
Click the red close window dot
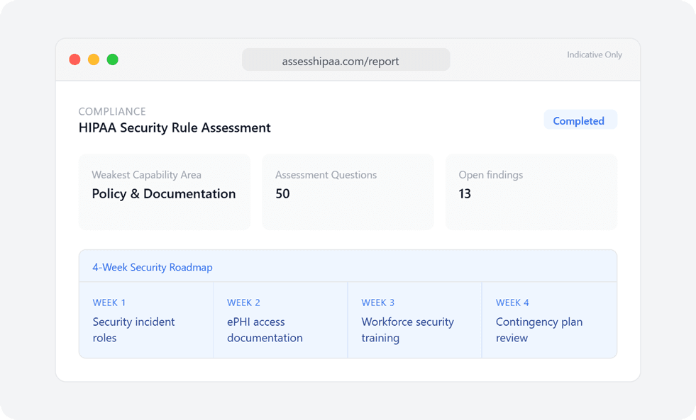[x=75, y=59]
